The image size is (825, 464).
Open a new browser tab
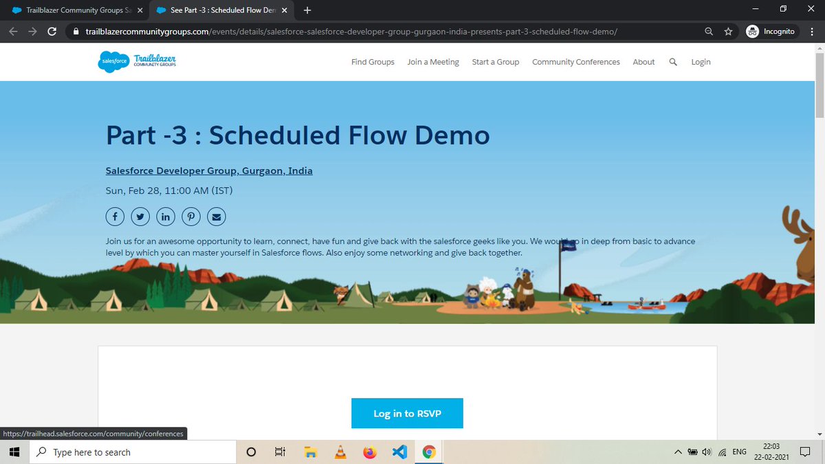(307, 10)
